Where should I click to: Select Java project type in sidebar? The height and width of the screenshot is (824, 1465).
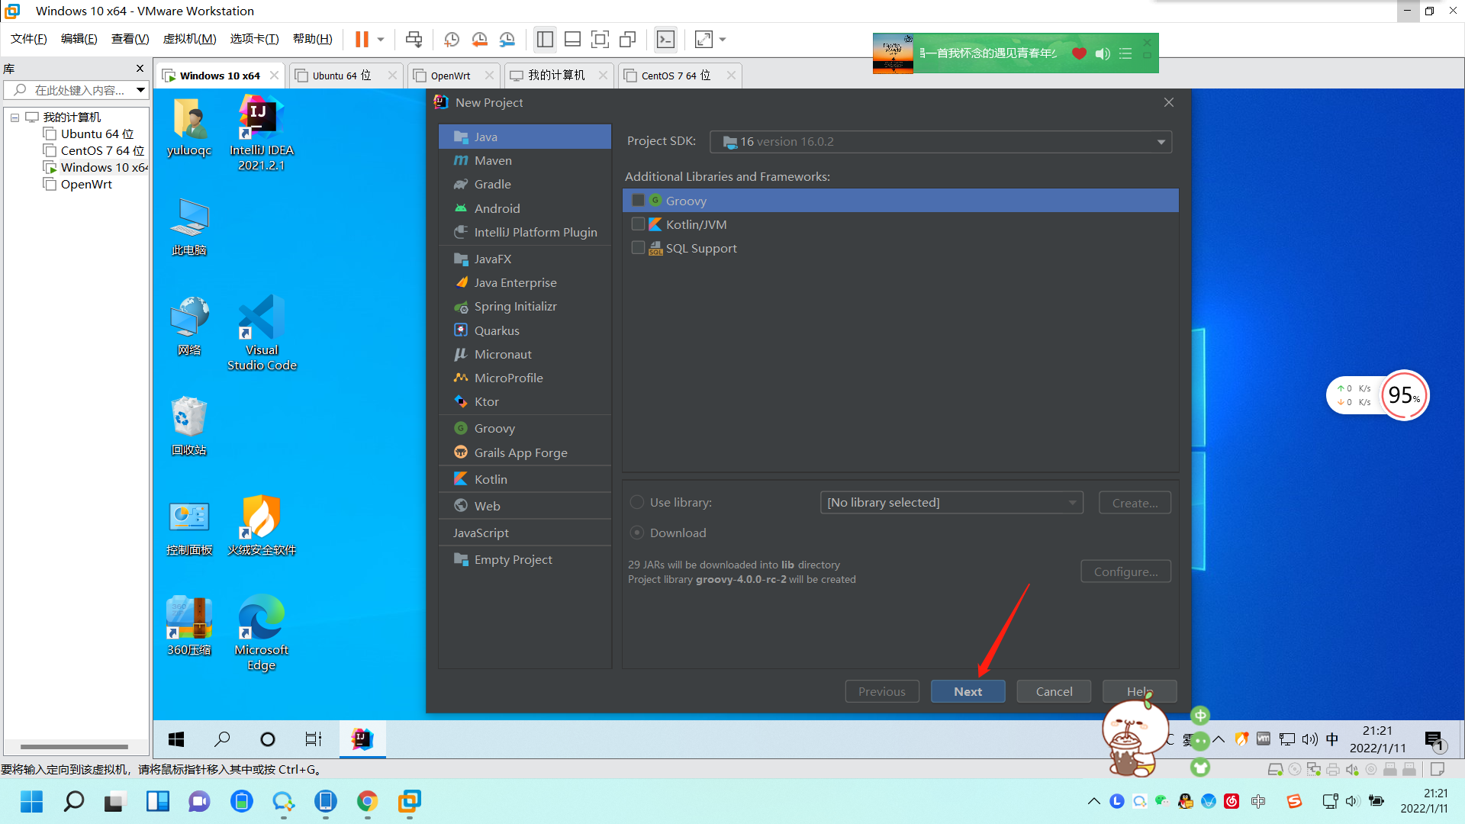[x=525, y=137]
